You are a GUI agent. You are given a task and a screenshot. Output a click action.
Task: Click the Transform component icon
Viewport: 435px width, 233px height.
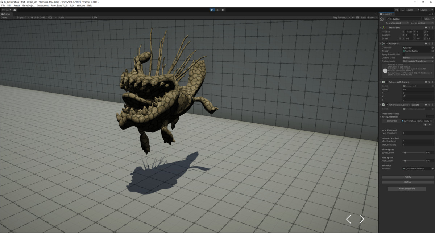pyautogui.click(x=384, y=27)
